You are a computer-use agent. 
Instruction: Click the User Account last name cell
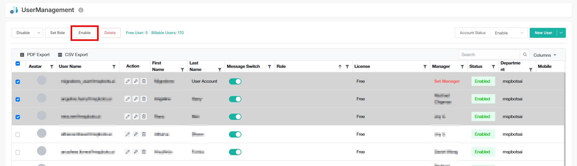(x=204, y=81)
